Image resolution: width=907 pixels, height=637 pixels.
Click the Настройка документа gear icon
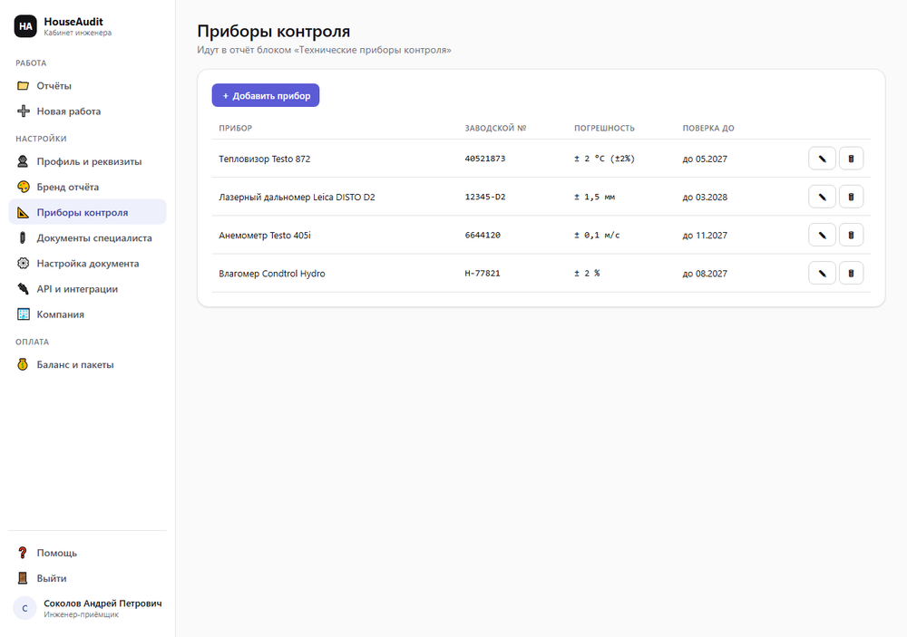tap(24, 263)
